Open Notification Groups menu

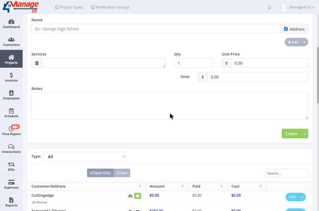(x=110, y=7)
